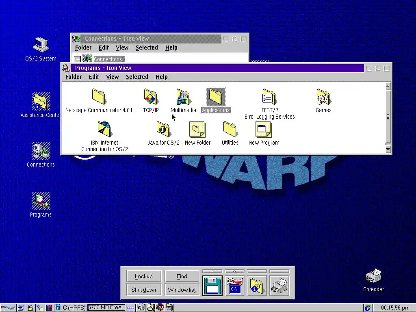Open Selected menu in Connections window

[147, 48]
